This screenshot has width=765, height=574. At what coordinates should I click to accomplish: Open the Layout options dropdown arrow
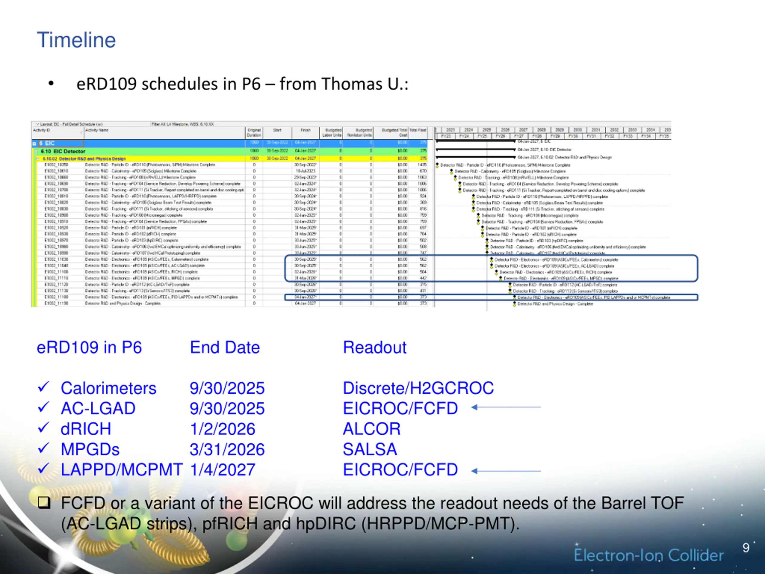(37, 124)
